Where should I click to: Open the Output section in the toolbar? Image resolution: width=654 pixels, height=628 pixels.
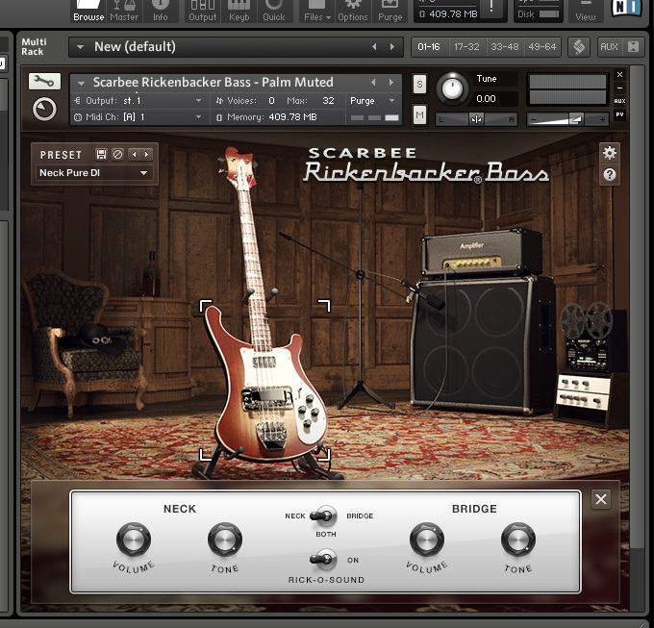click(x=203, y=12)
